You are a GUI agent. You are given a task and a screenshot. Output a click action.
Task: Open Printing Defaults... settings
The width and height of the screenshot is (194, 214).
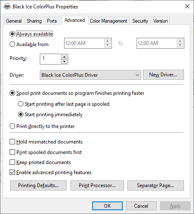click(38, 185)
